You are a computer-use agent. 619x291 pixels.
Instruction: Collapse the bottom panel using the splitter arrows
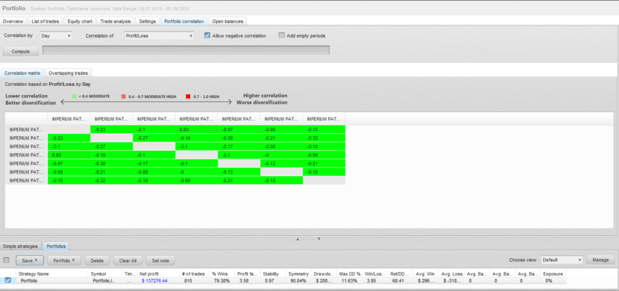pyautogui.click(x=319, y=239)
